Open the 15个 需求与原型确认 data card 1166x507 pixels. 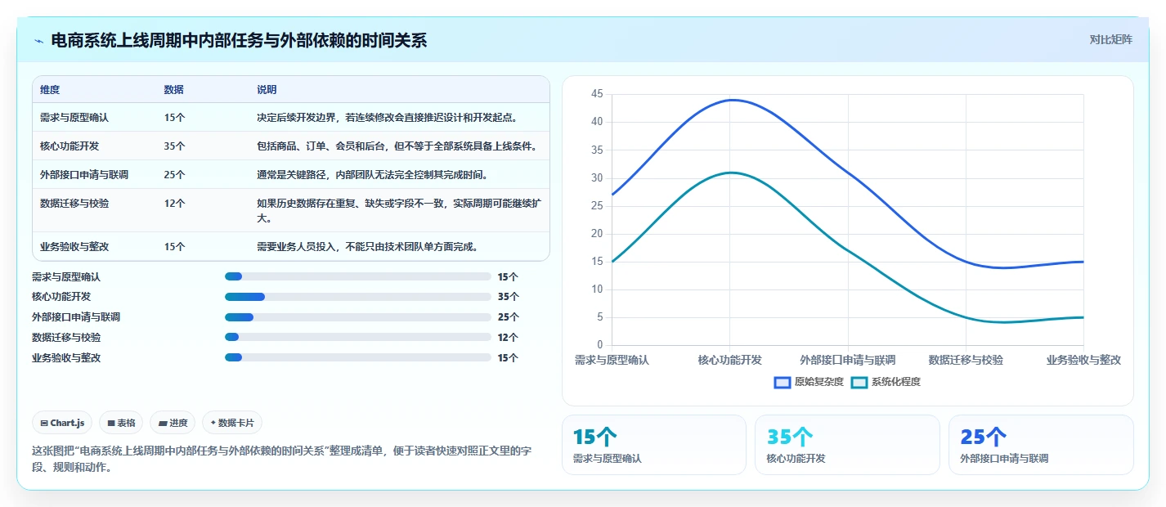[653, 444]
